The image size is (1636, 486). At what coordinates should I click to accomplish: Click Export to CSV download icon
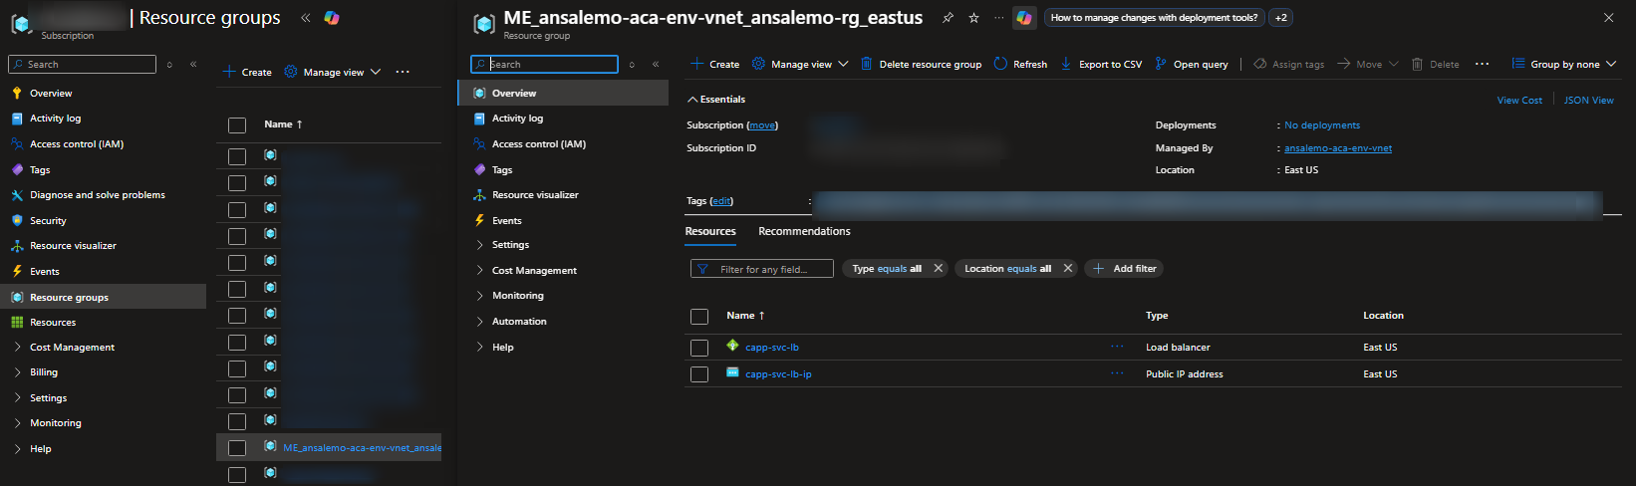coord(1066,64)
